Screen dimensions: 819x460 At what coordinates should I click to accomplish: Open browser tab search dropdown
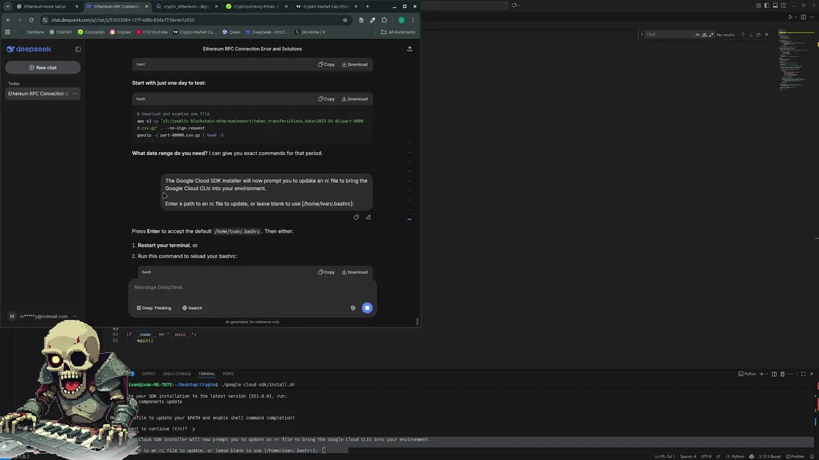[x=7, y=6]
